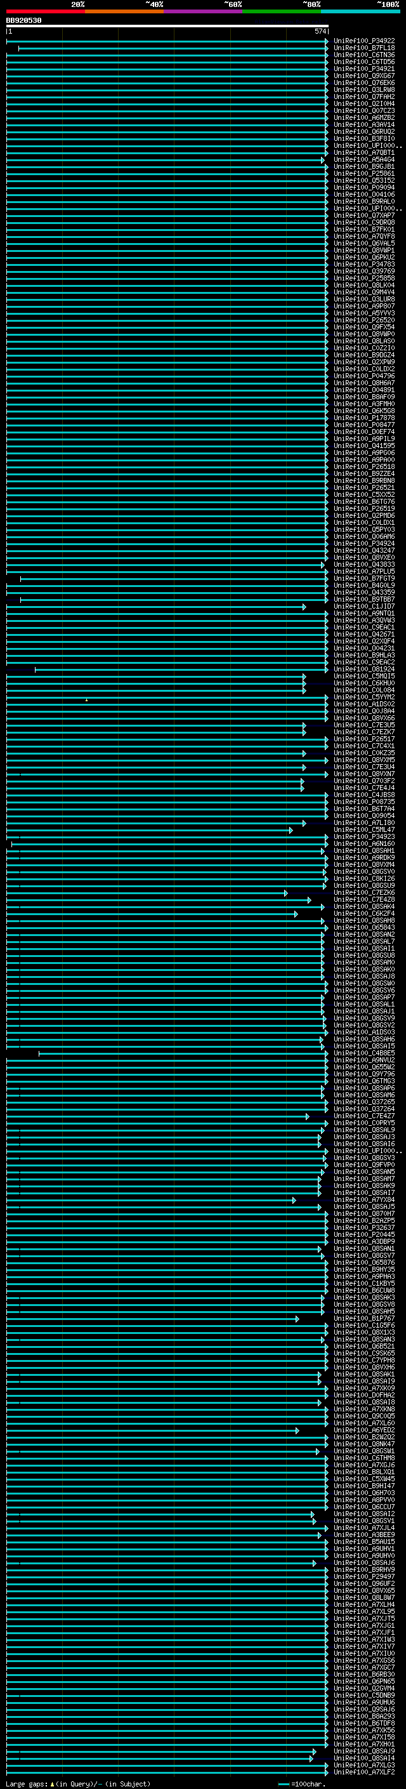Screen dimensions: 406x1789
Task: Click the UniRef100_Q43833 label
Action: [x=363, y=565]
